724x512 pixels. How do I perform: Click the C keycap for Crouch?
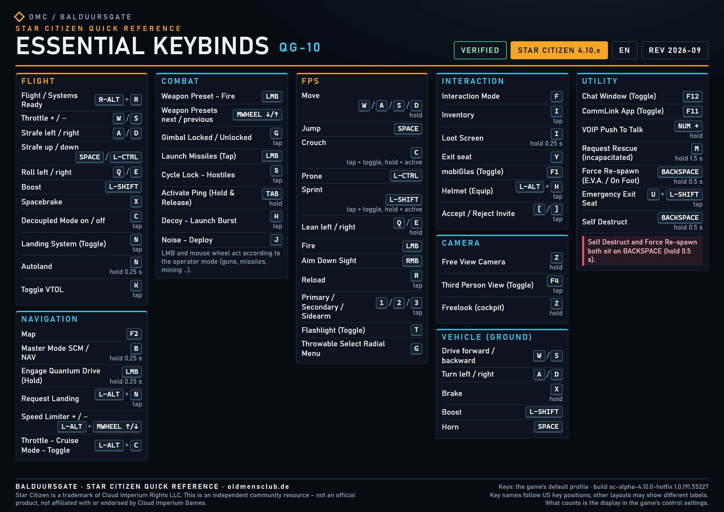416,153
